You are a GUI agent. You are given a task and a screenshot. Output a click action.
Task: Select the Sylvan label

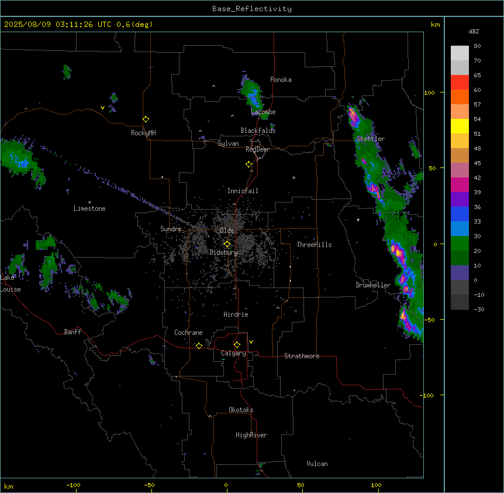(x=228, y=143)
